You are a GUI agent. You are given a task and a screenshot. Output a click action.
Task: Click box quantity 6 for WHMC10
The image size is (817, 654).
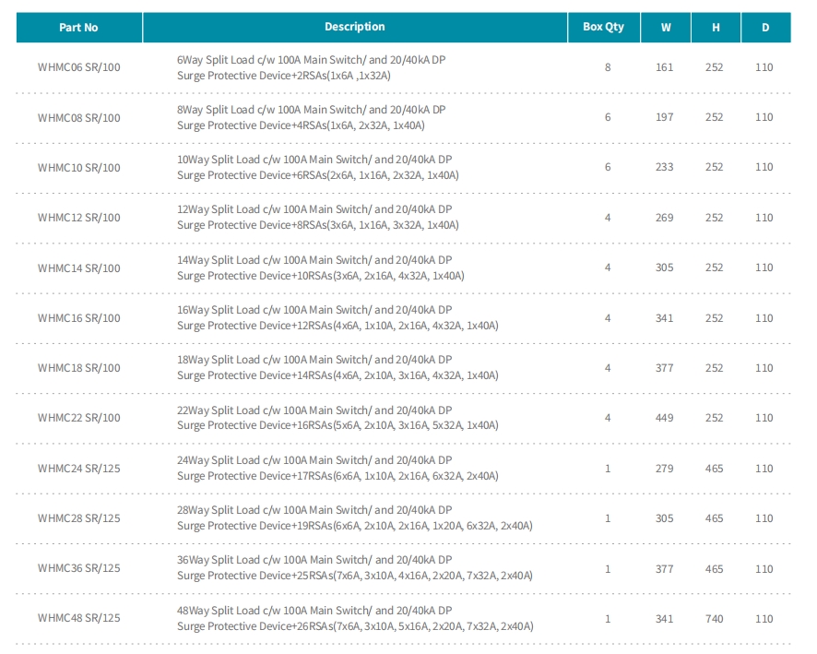coord(608,167)
